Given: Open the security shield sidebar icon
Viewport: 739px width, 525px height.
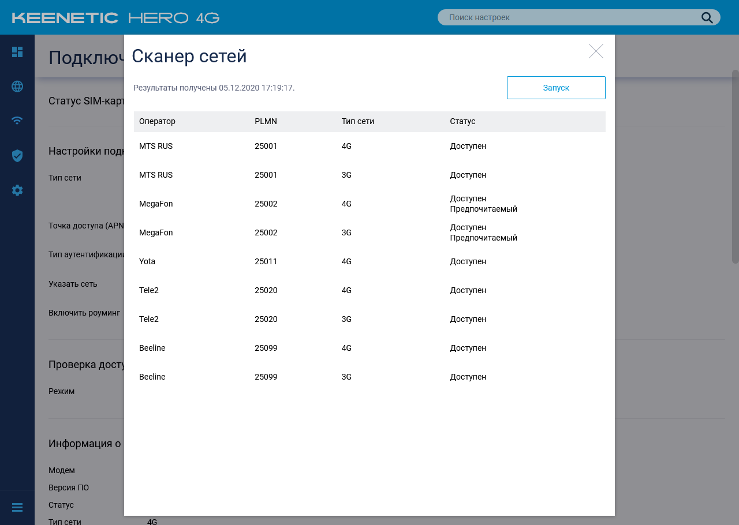Looking at the screenshot, I should point(17,156).
